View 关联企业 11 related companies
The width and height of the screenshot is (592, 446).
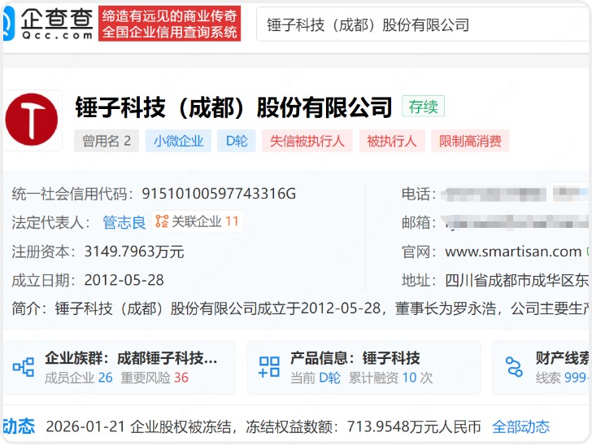coord(198,221)
